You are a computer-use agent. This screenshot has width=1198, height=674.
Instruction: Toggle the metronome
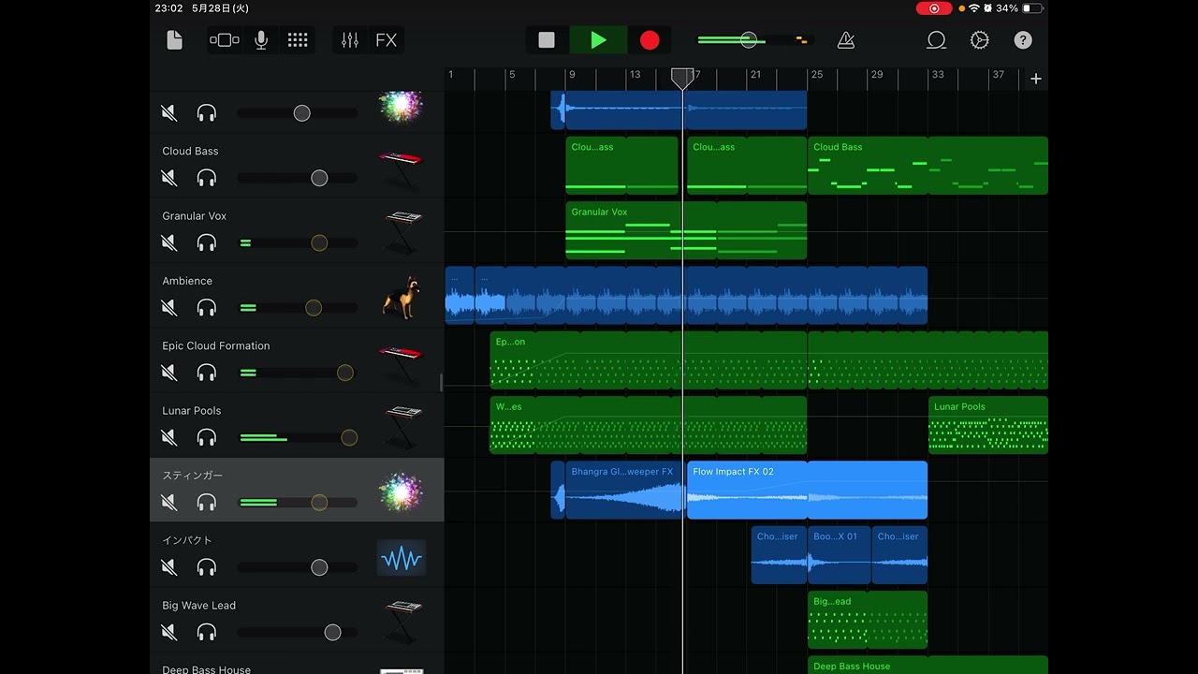tap(846, 40)
